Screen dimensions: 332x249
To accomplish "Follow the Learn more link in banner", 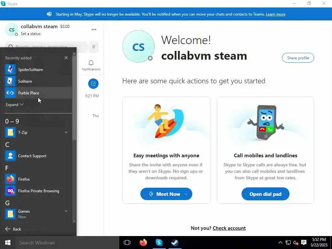I will point(276,14).
